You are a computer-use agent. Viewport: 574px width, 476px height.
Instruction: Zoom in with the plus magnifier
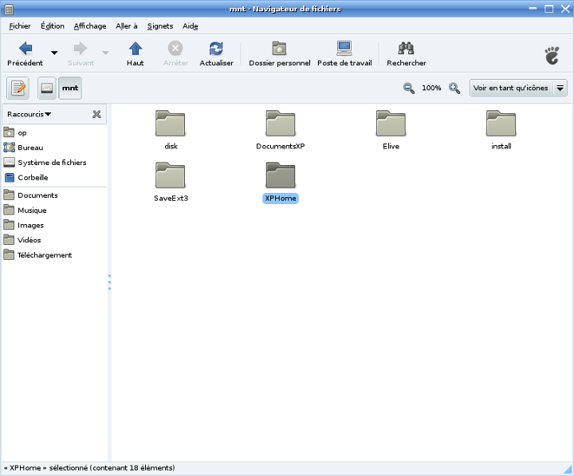[x=454, y=89]
